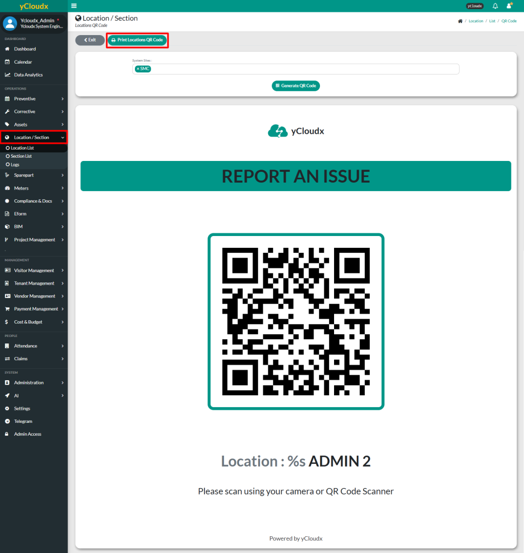Viewport: 524px width, 553px height.
Task: Expand the Vendor Management chevron
Action: [x=63, y=296]
